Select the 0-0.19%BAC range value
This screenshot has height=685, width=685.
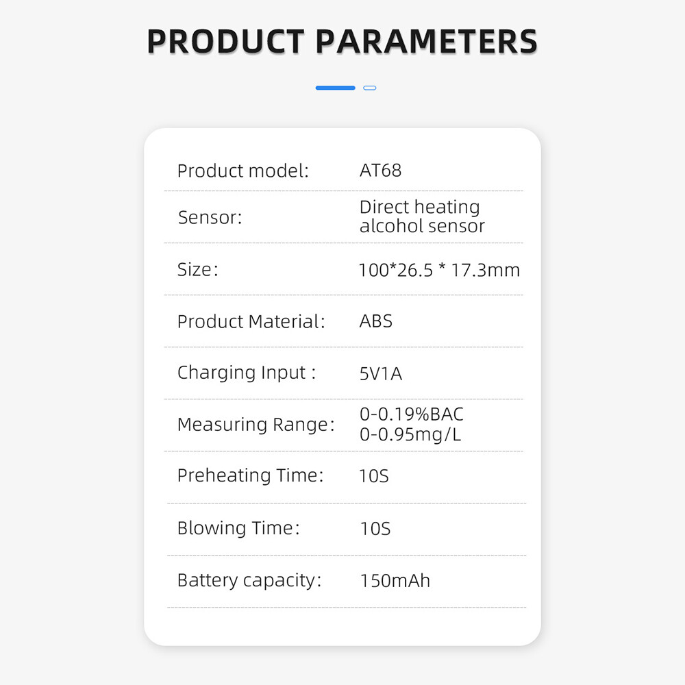click(x=411, y=414)
